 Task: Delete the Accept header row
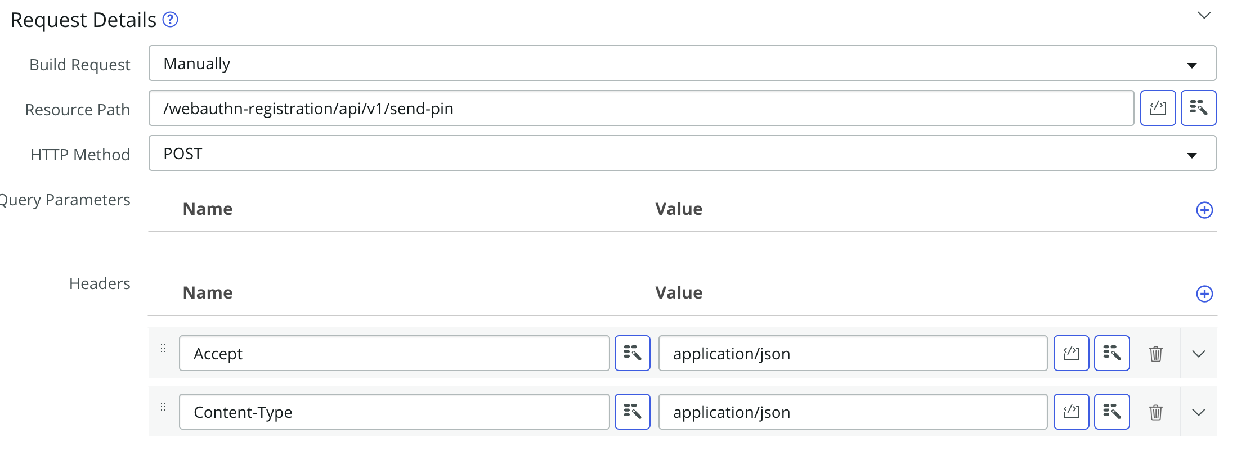point(1155,354)
